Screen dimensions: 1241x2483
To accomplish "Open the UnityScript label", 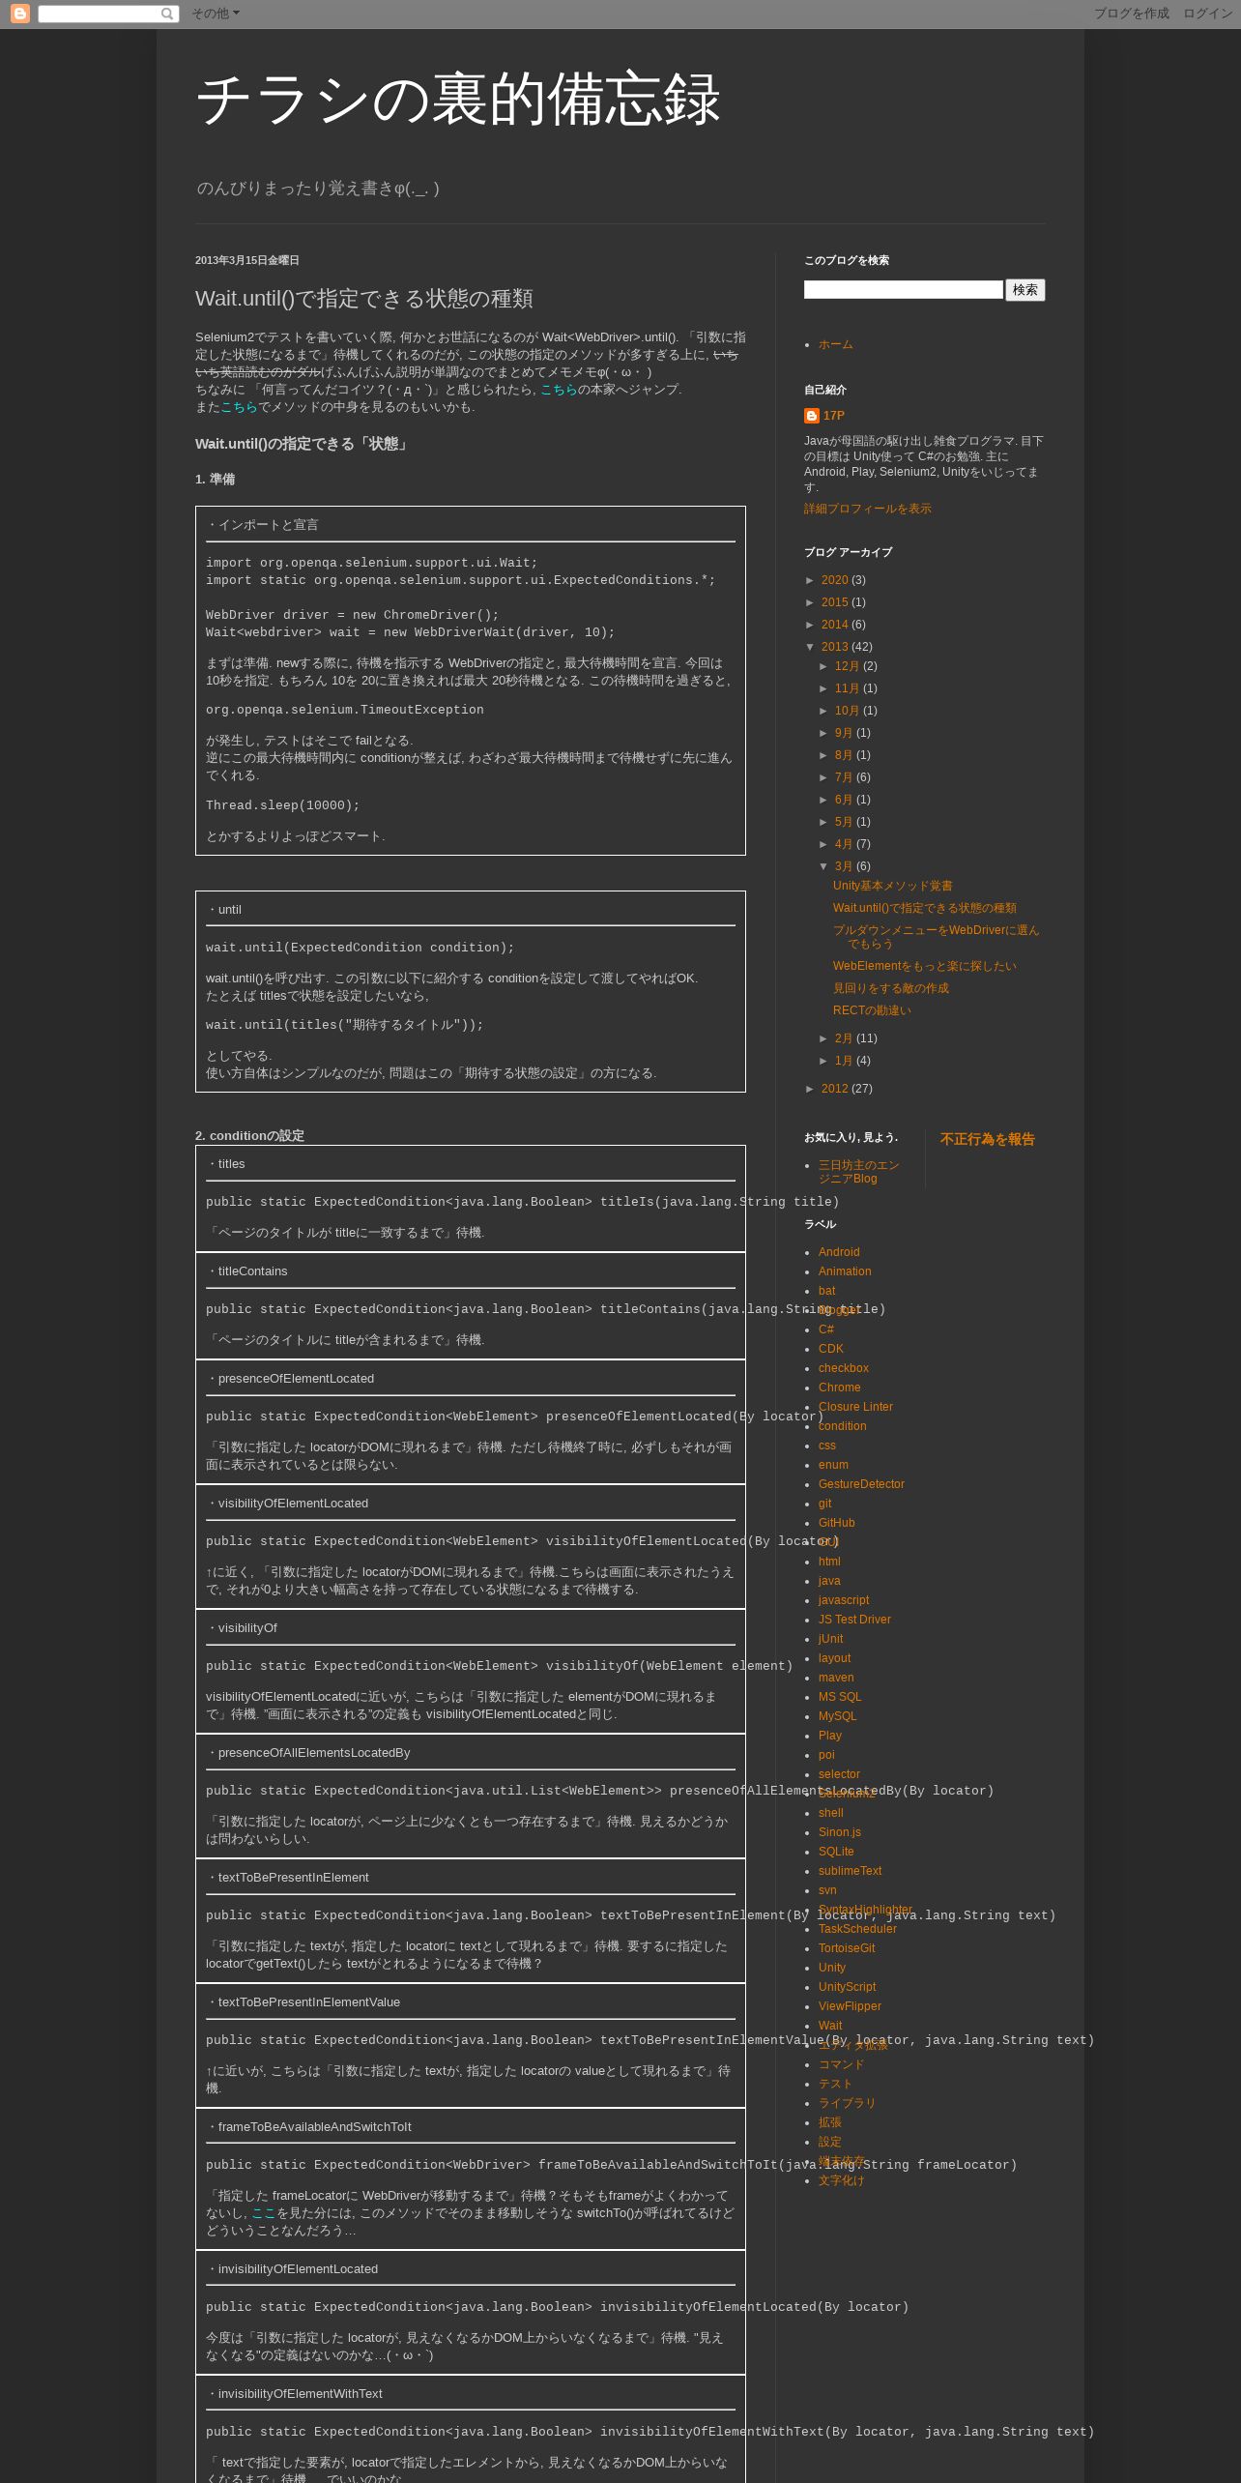I will pyautogui.click(x=847, y=1987).
